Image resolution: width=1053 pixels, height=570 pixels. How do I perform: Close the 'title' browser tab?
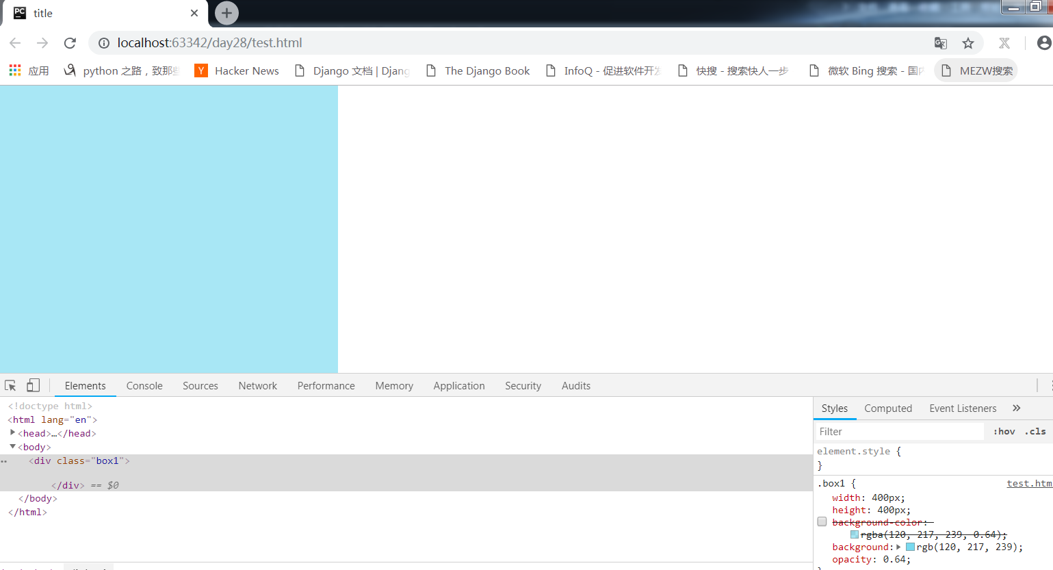[194, 13]
